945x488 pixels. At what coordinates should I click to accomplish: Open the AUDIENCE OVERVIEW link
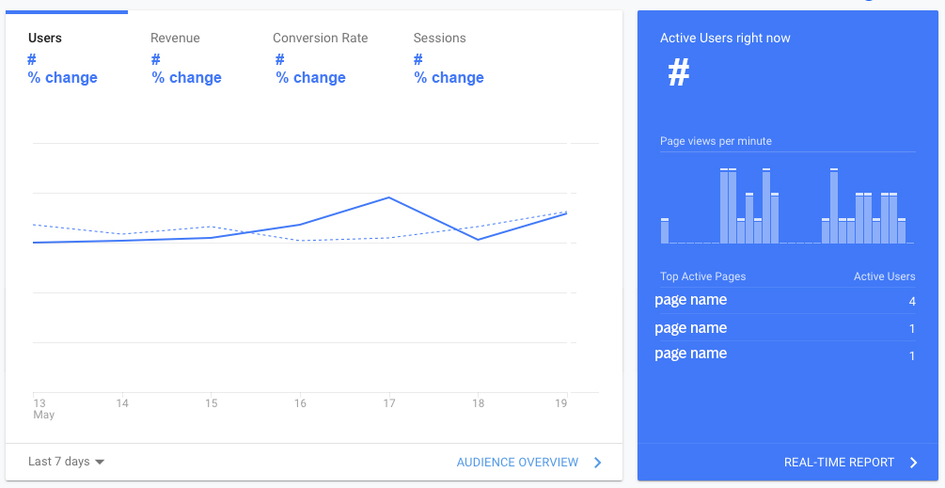tap(517, 463)
